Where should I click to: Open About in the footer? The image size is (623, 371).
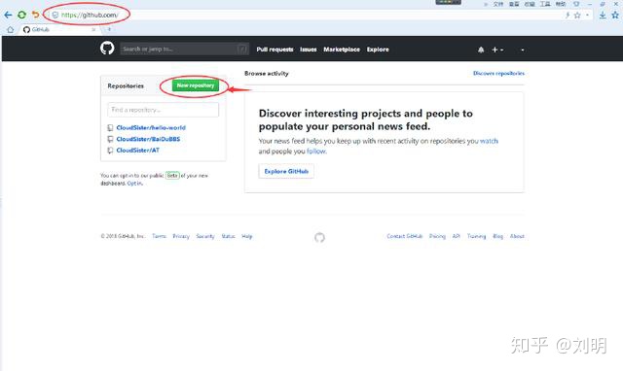517,236
